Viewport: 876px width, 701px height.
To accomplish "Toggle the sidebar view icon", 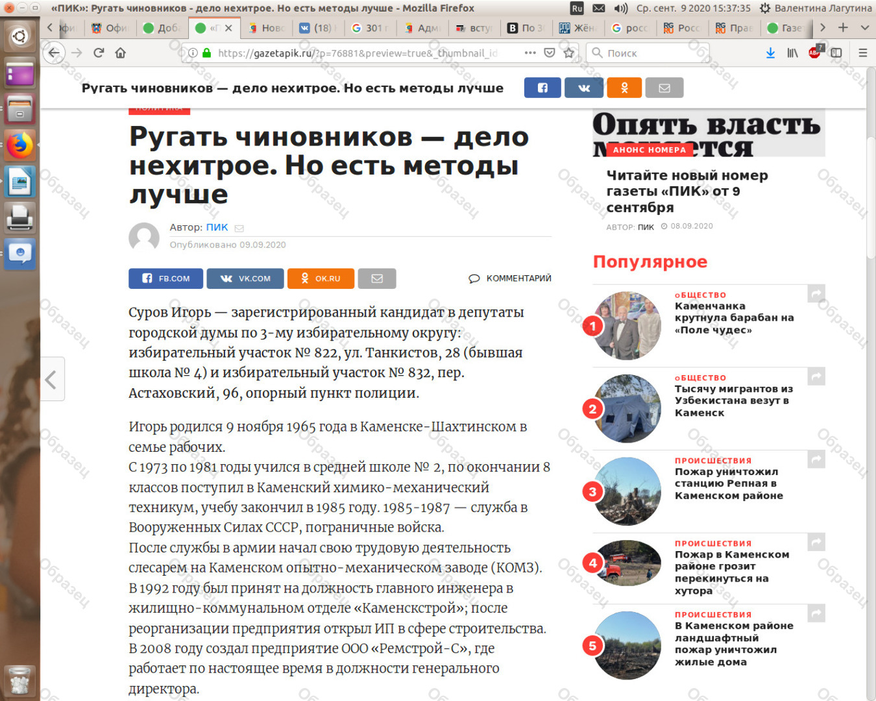I will pos(836,53).
